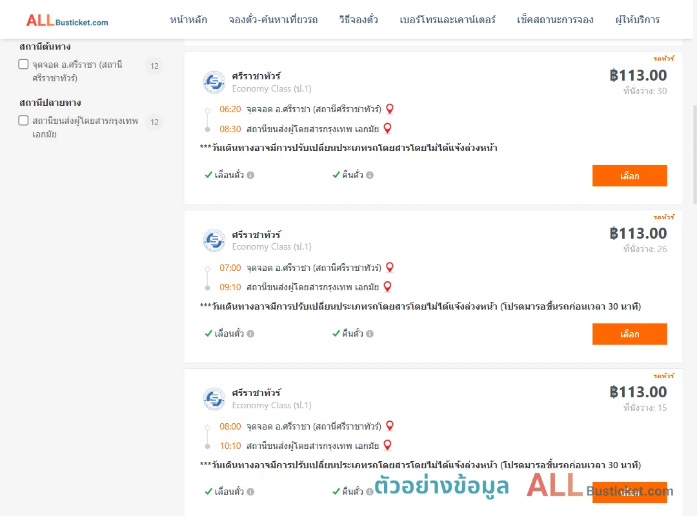Click the รถทัวร์ tag on the 07:00 trip
This screenshot has width=697, height=516.
coord(663,217)
